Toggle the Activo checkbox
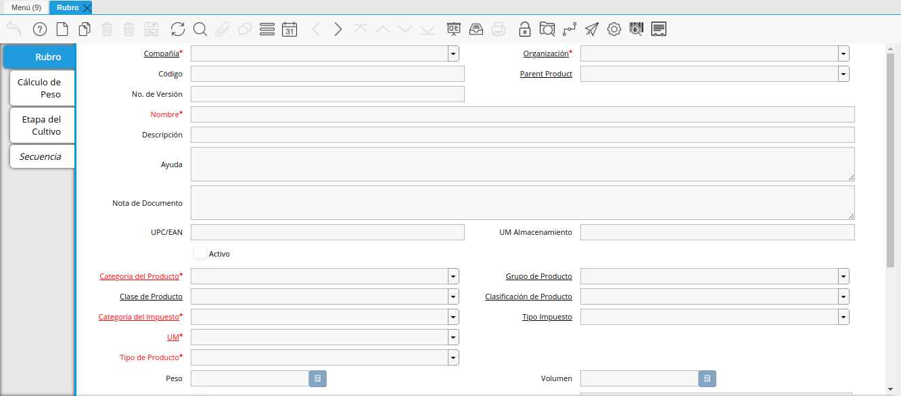The height and width of the screenshot is (396, 901). click(x=200, y=254)
